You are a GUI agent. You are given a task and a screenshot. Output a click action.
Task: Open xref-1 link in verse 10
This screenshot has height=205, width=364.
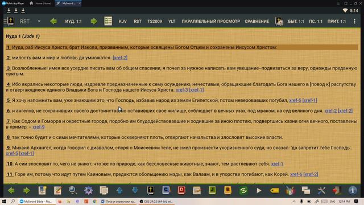277,164
